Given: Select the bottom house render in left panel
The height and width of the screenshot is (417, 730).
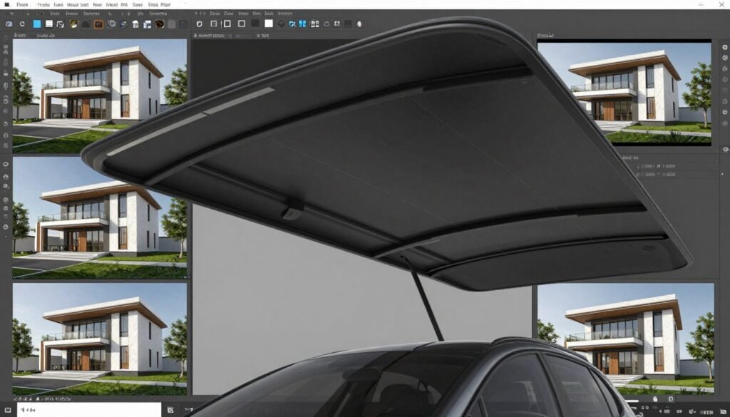Looking at the screenshot, I should pos(100,339).
